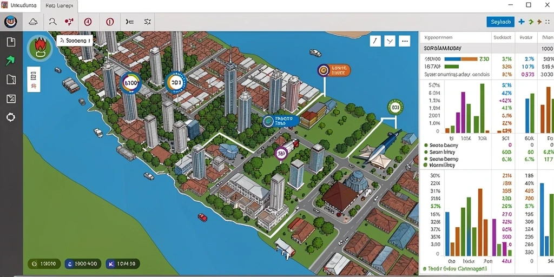Click the blue Saylack button
Image resolution: width=554 pixels, height=277 pixels.
tap(500, 22)
